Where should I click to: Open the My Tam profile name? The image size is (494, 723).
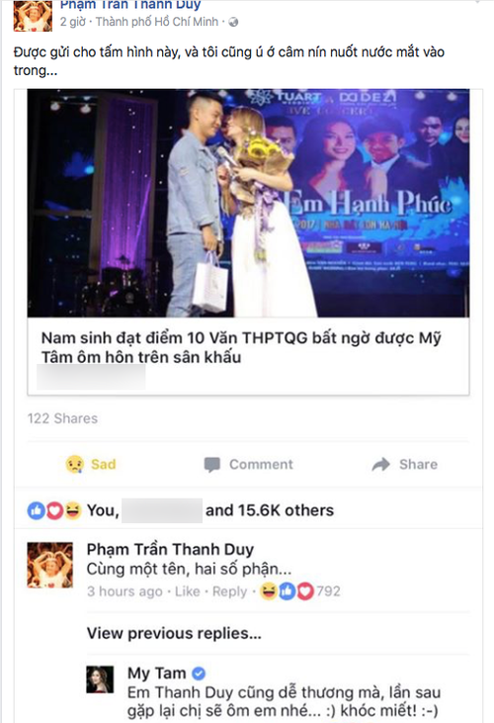(x=156, y=674)
